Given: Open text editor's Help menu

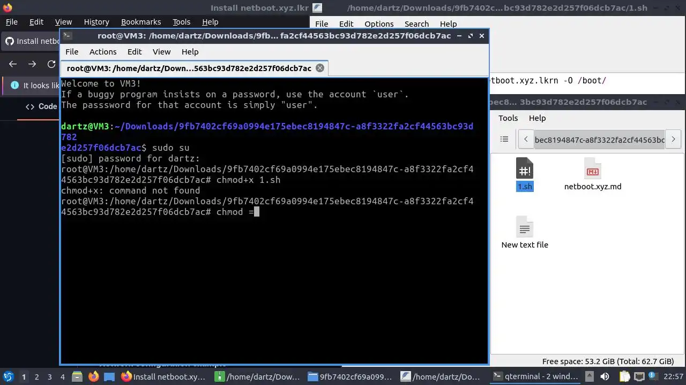Looking at the screenshot, I should pyautogui.click(x=448, y=24).
